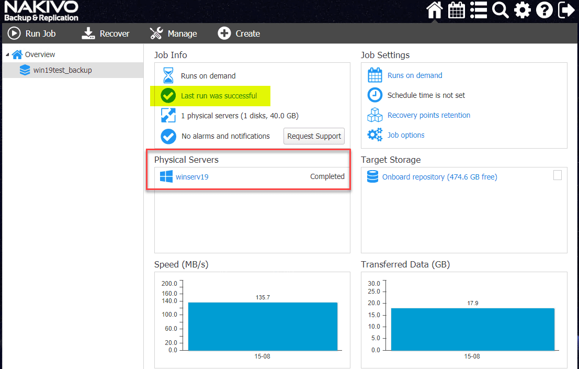Image resolution: width=579 pixels, height=369 pixels.
Task: Click the Search magnifier icon
Action: [x=500, y=10]
